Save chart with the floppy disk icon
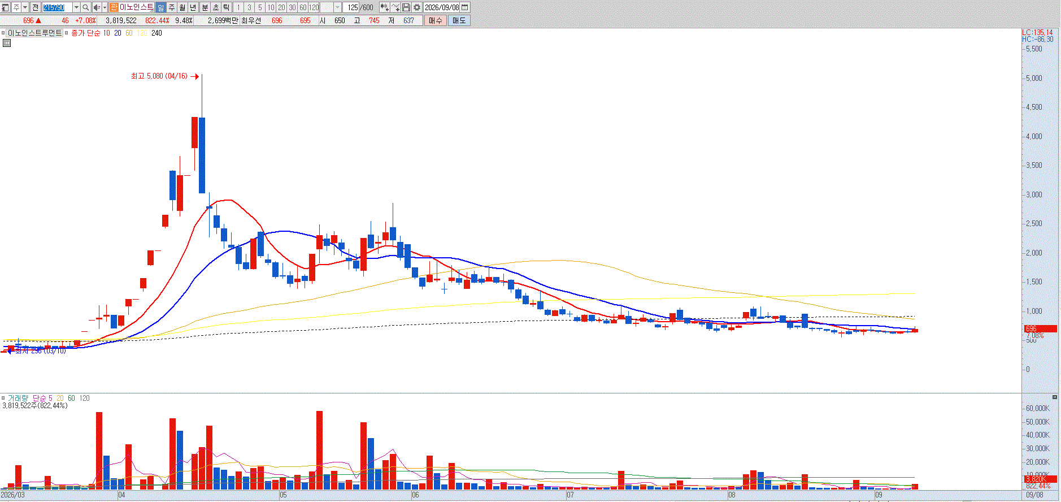 [x=406, y=7]
